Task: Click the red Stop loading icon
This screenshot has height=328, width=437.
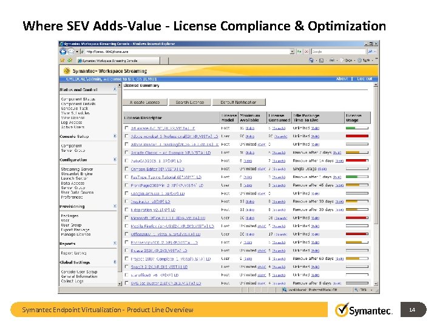Action: (307, 52)
